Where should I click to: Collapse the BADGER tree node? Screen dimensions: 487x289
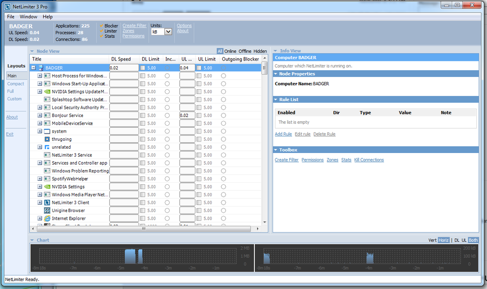point(34,68)
